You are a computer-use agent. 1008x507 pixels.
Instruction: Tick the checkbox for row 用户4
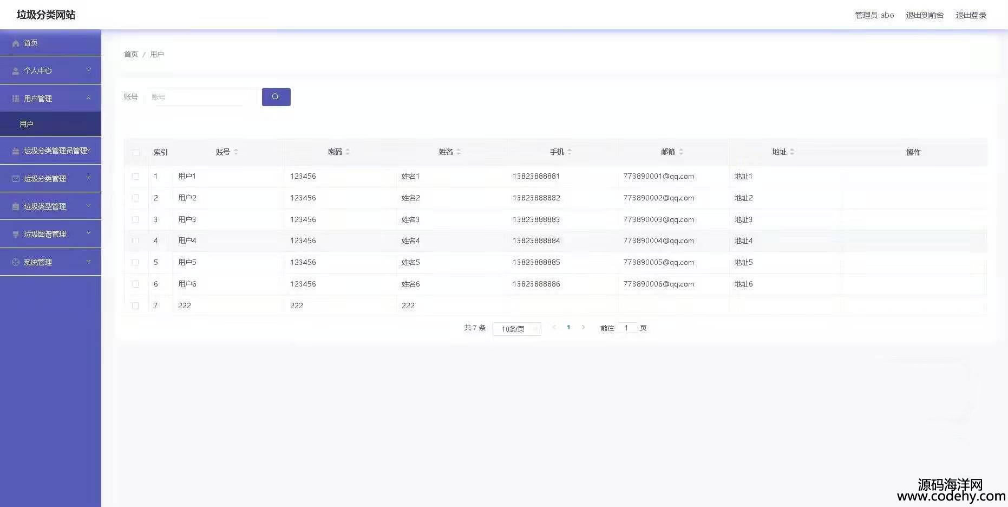135,241
